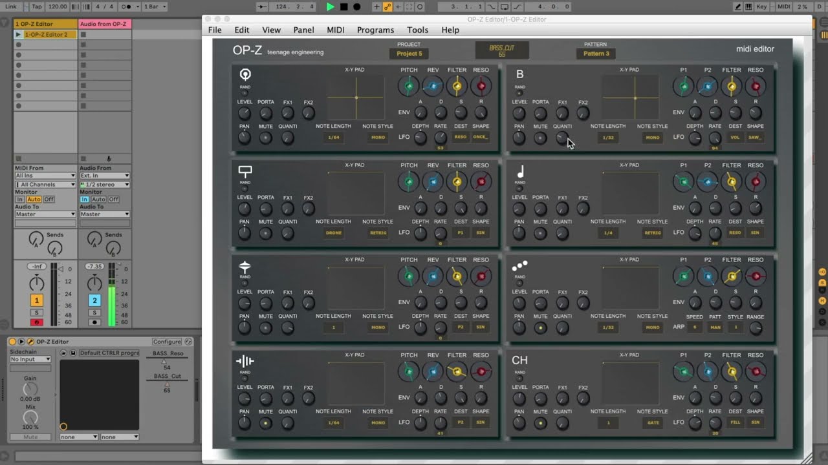
Task: Click the Tap tempo button
Action: click(37, 6)
